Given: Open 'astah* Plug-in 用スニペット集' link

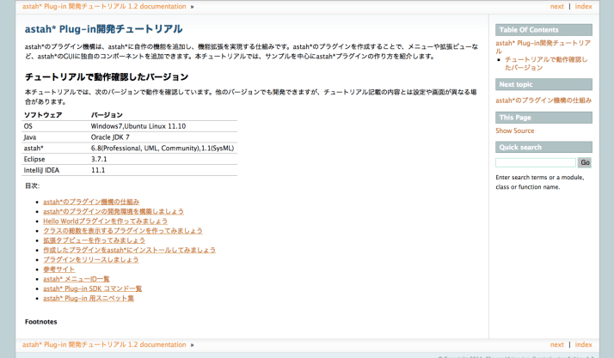Looking at the screenshot, I should [89, 298].
